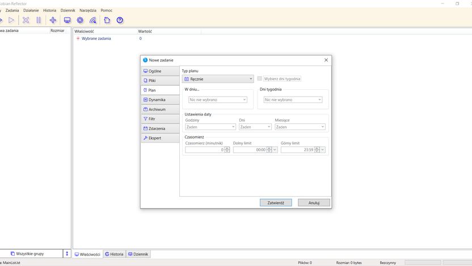Open the Dziennik menu
Image resolution: width=472 pixels, height=266 pixels.
[68, 10]
